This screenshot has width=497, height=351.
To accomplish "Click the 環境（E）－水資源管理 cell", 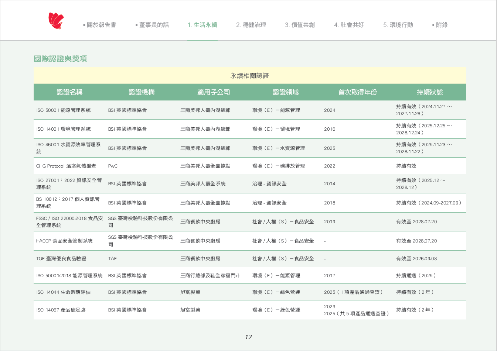I will click(279, 148).
